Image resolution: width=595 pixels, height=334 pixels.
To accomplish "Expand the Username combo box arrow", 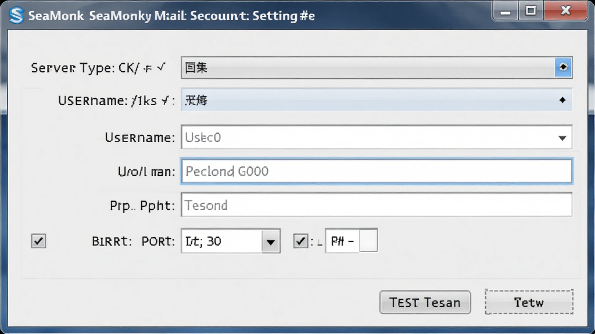I will click(562, 138).
